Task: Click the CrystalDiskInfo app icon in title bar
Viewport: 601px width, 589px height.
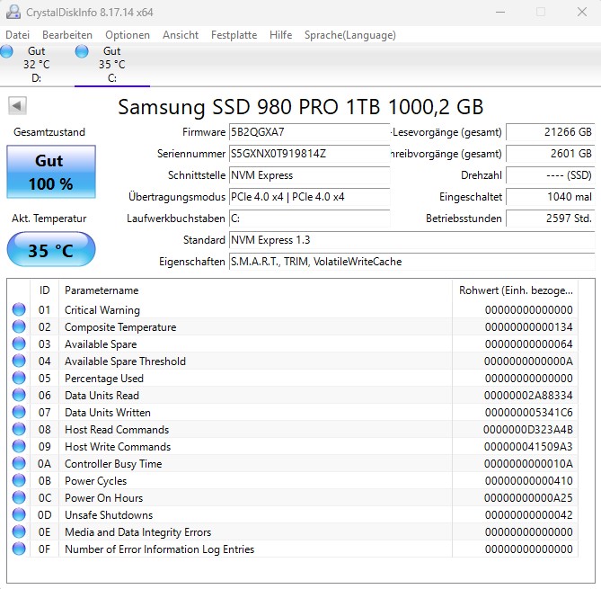Action: point(13,12)
